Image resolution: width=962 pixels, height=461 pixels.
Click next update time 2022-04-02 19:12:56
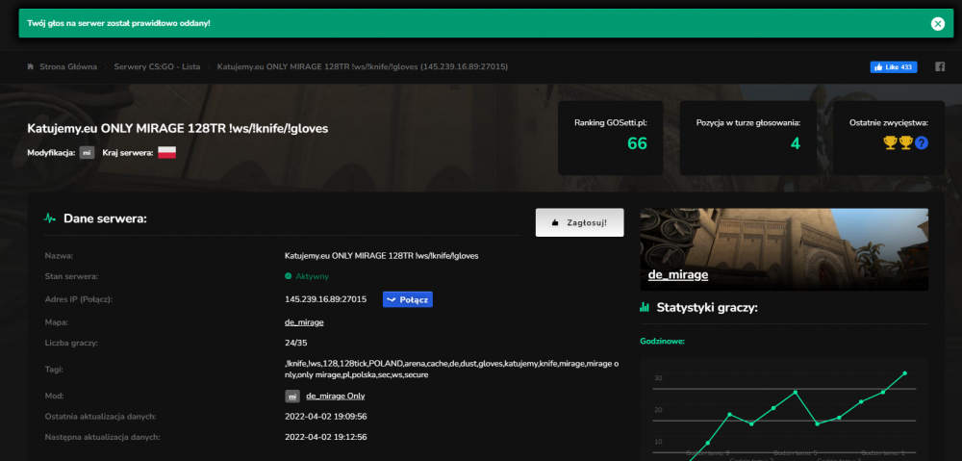(326, 437)
